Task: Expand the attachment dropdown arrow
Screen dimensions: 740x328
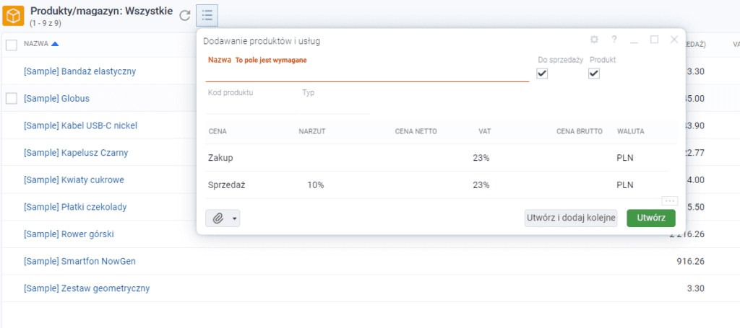Action: [x=234, y=218]
